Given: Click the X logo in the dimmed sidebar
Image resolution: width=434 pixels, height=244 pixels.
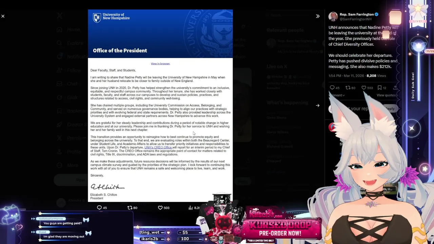Looking at the screenshot, I should (60, 16).
